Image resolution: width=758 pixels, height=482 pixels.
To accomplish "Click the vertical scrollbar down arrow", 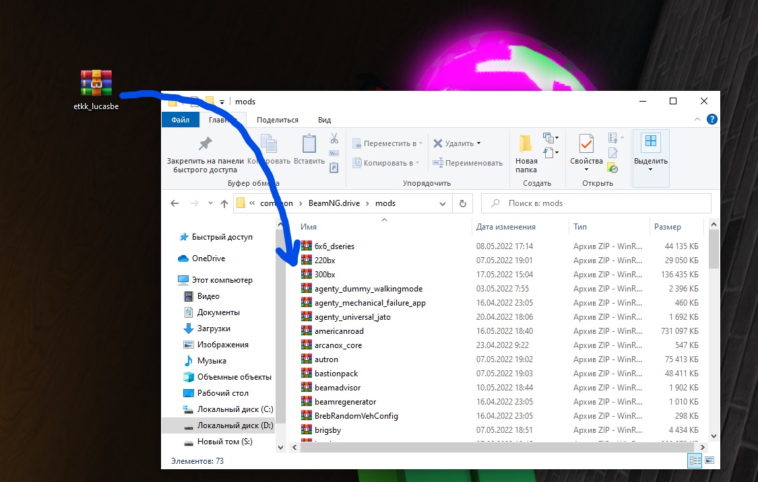I will coord(714,436).
